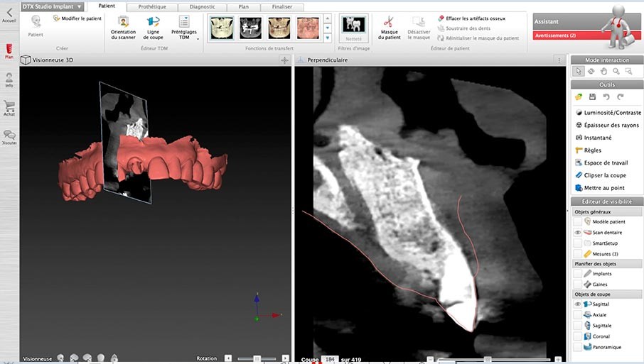The height and width of the screenshot is (364, 644).
Task: Click the Clipser la coupe tool
Action: (x=603, y=175)
